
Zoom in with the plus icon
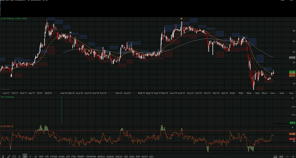coord(293,156)
